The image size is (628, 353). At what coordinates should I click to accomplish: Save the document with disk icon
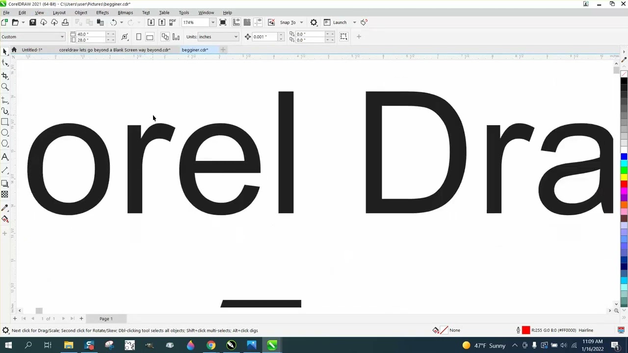pyautogui.click(x=32, y=22)
